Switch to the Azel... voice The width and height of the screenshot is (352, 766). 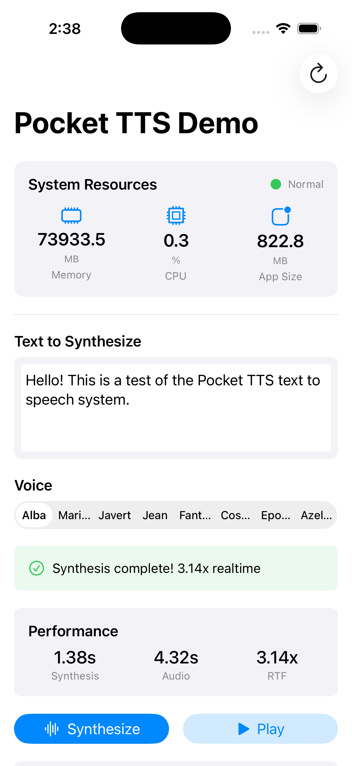(x=316, y=515)
